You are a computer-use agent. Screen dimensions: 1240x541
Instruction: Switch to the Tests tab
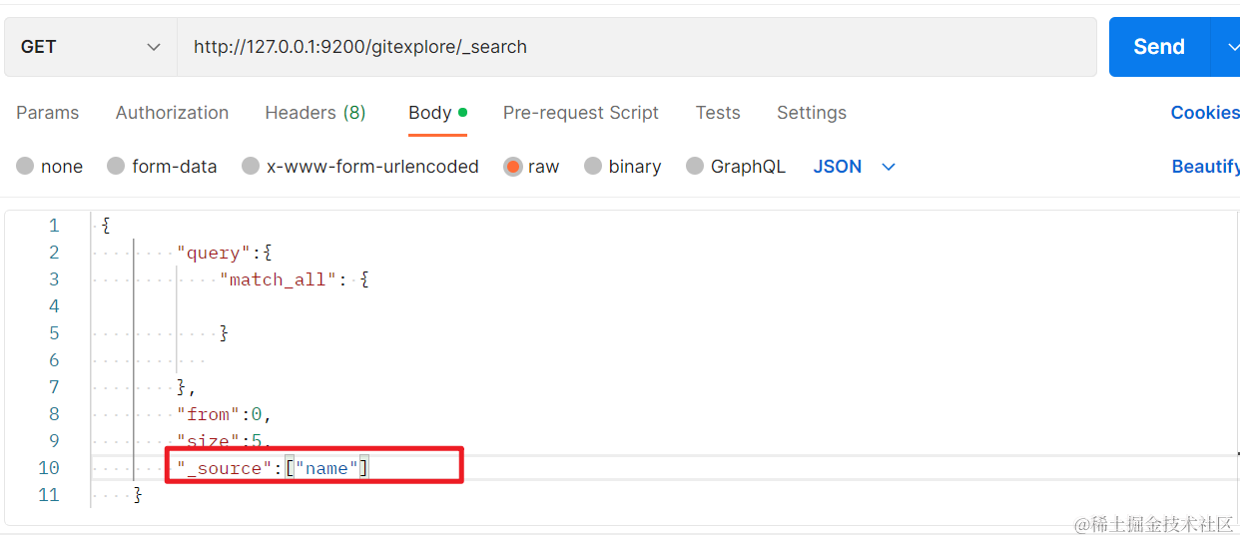point(718,113)
